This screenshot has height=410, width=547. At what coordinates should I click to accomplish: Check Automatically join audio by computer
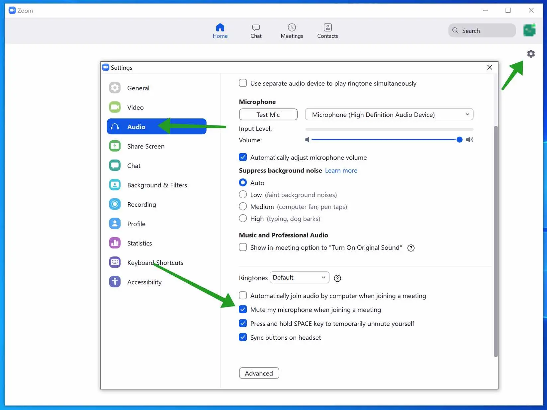(243, 295)
